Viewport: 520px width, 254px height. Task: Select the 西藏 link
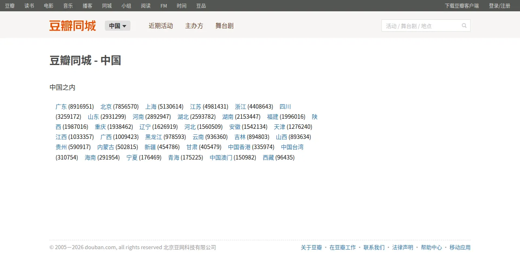pos(269,157)
